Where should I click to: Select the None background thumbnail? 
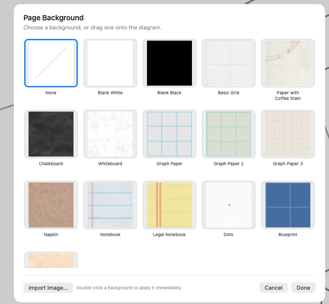point(51,63)
